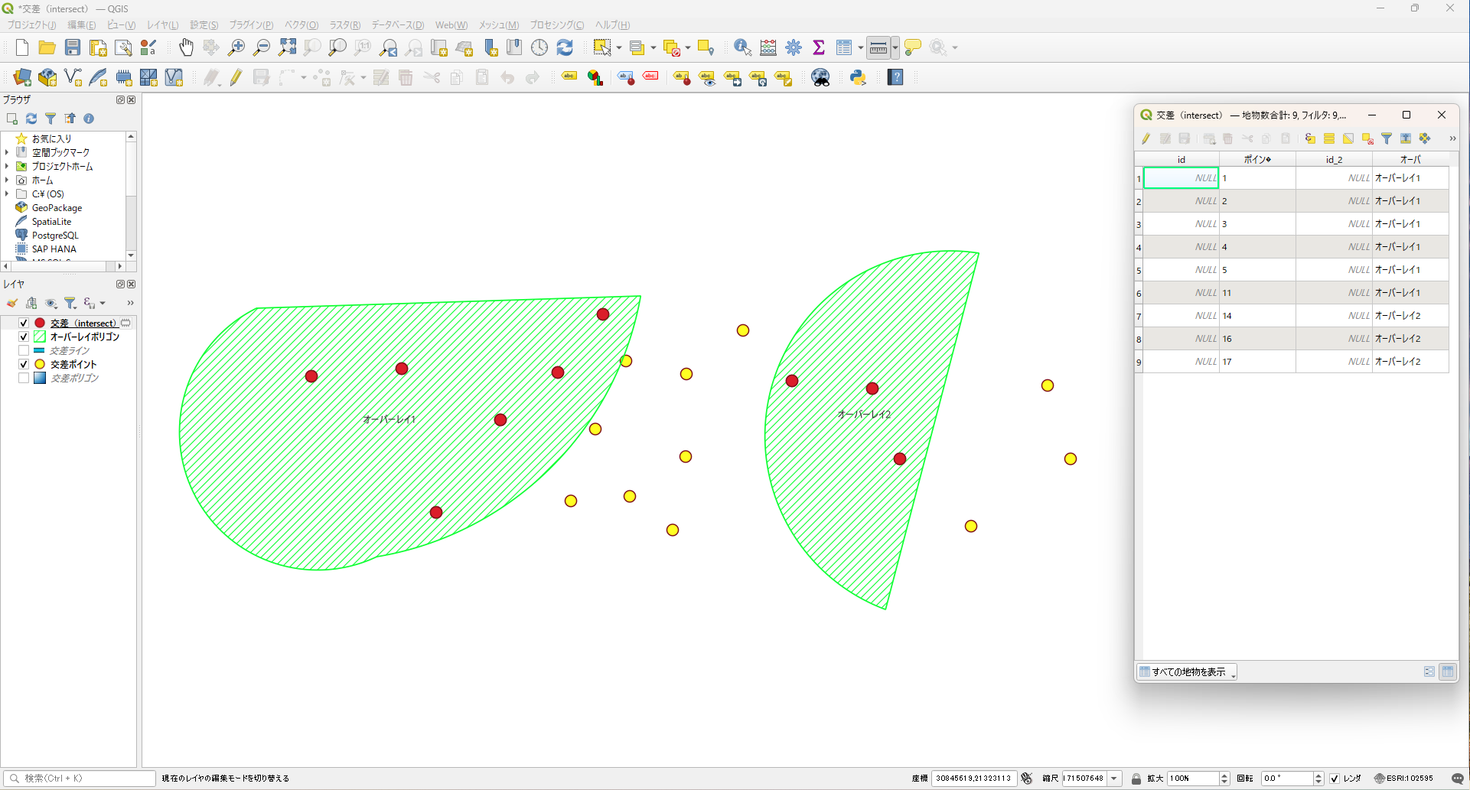Toggle editing pencil in attribute table
The image size is (1470, 790).
(x=1146, y=138)
